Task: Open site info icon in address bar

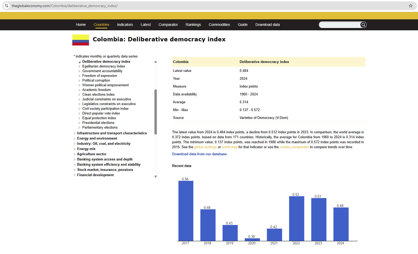Action: click(x=7, y=6)
